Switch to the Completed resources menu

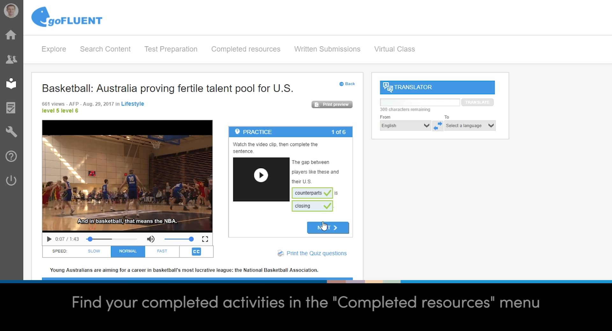[x=245, y=49]
